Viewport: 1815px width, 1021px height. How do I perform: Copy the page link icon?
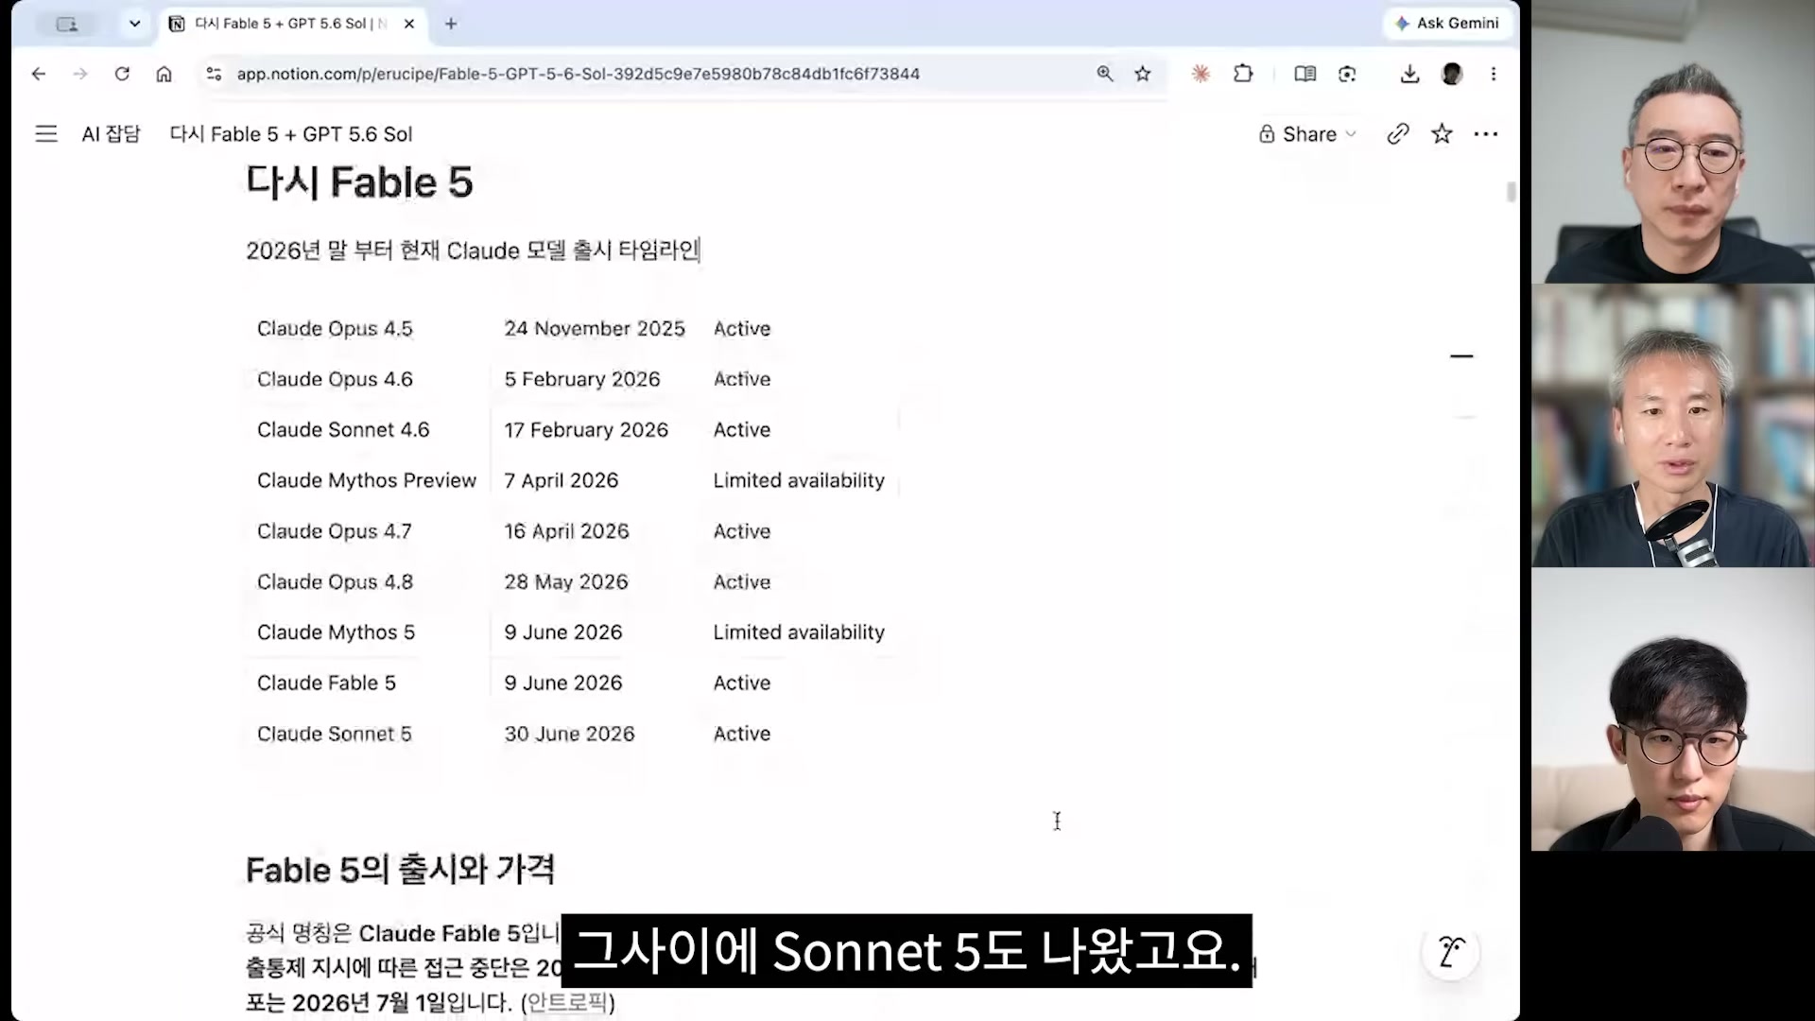tap(1398, 134)
